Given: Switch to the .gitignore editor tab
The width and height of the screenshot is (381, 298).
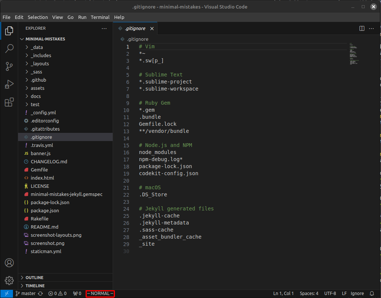Looking at the screenshot, I should tap(135, 28).
